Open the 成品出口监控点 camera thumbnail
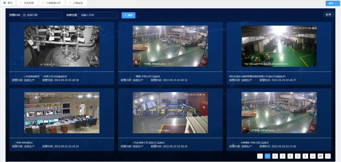The image size is (341, 162). [x=170, y=113]
